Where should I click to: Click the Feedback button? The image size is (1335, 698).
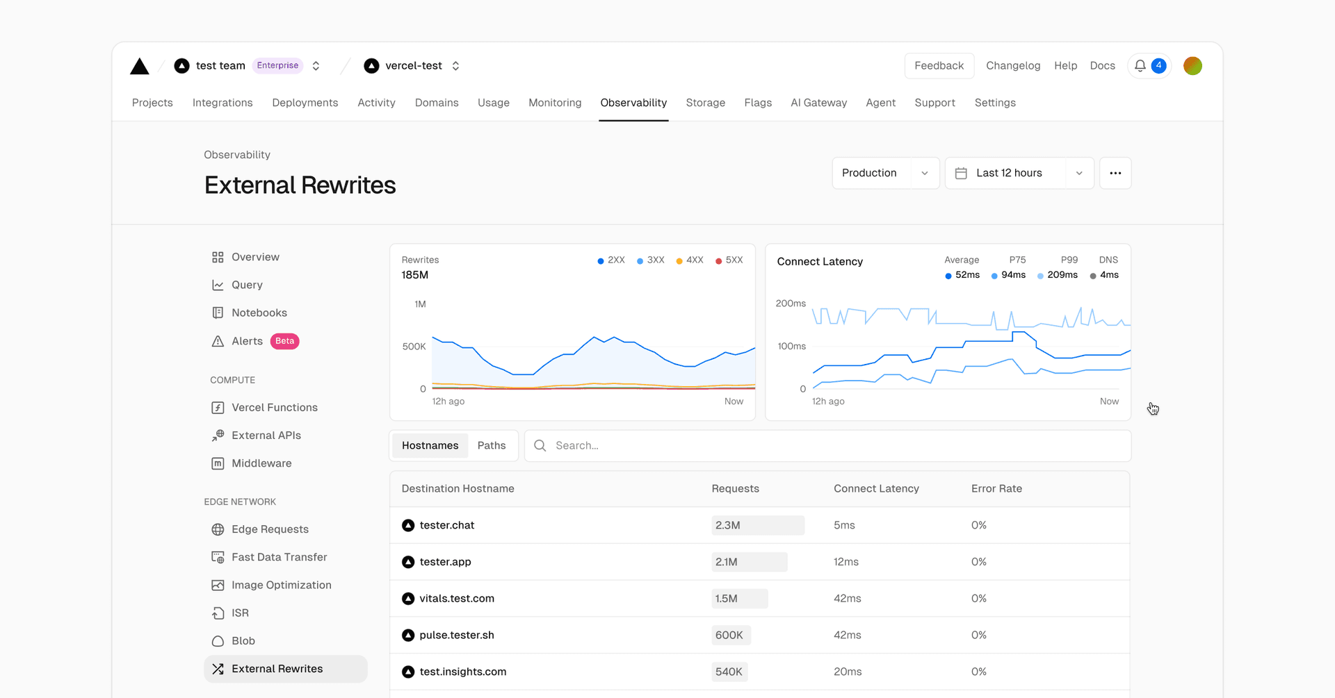coord(939,66)
